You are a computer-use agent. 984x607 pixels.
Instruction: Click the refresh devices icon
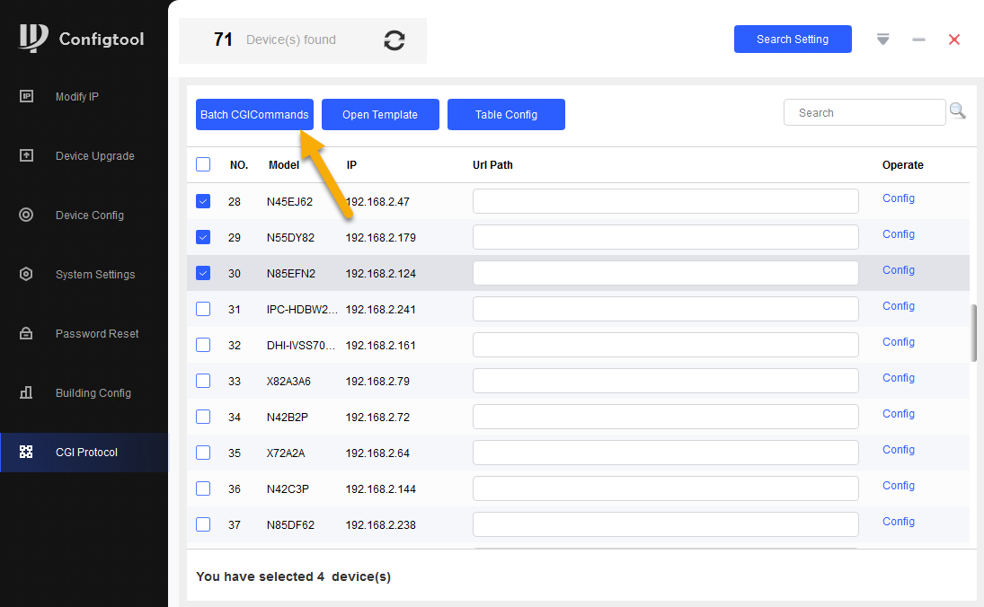(x=394, y=40)
